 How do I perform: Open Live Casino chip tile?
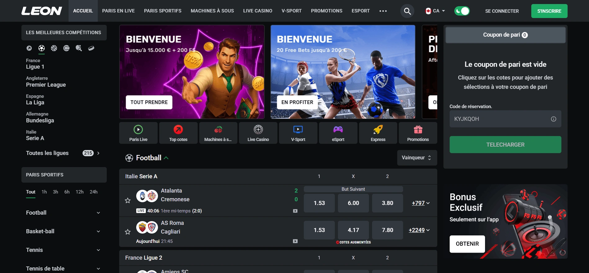point(258,133)
